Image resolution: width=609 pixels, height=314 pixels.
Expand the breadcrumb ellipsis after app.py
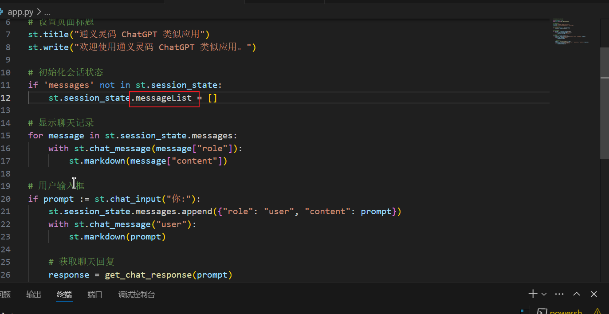(47, 12)
